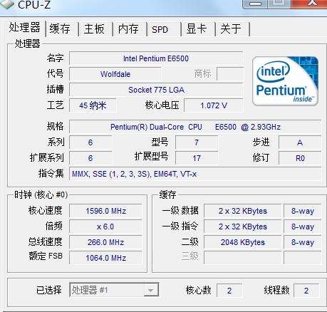Switch to the 显卡 (Graphics) tab
The height and width of the screenshot is (312, 327).
point(197,29)
